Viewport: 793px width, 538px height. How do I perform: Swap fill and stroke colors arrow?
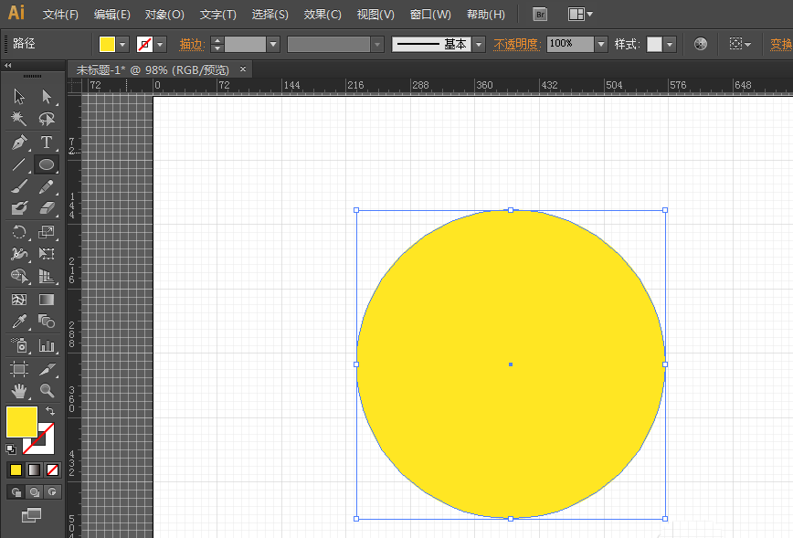click(x=50, y=412)
